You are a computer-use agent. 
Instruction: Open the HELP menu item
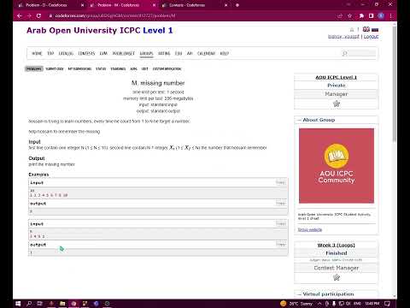[225, 53]
